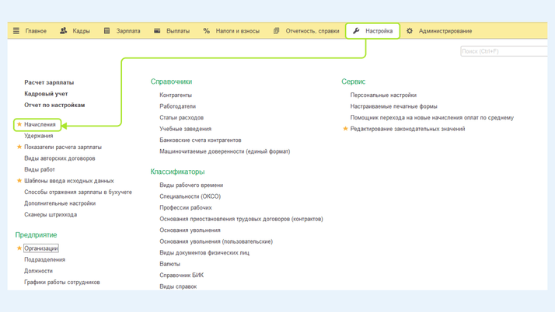This screenshot has width=555, height=312.
Task: Open the Главное section
Action: pyautogui.click(x=36, y=31)
